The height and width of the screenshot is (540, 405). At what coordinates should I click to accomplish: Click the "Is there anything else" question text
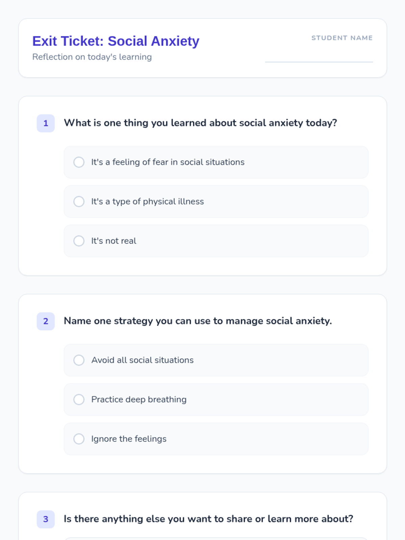pos(208,519)
